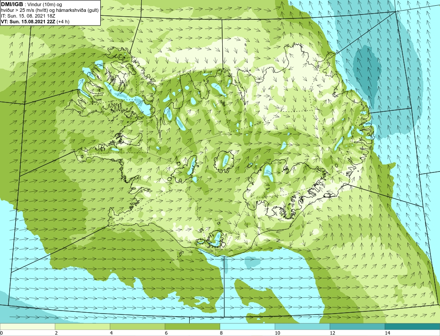Image resolution: width=440 pixels, height=336 pixels.
Task: Click the color scale label '4'
Action: tap(111, 333)
